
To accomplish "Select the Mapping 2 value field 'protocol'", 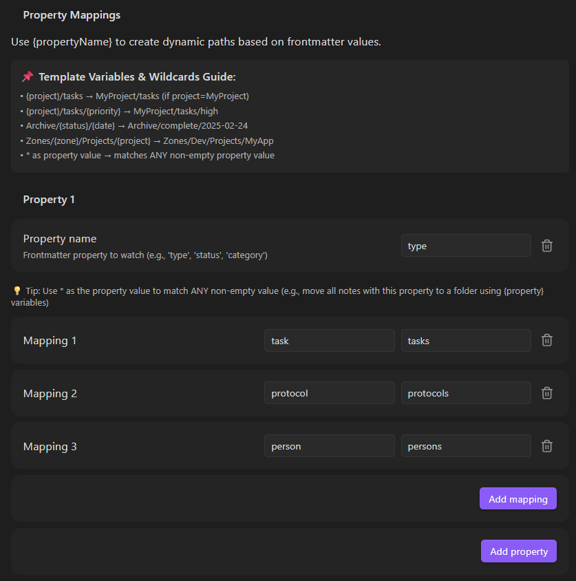I will 329,393.
